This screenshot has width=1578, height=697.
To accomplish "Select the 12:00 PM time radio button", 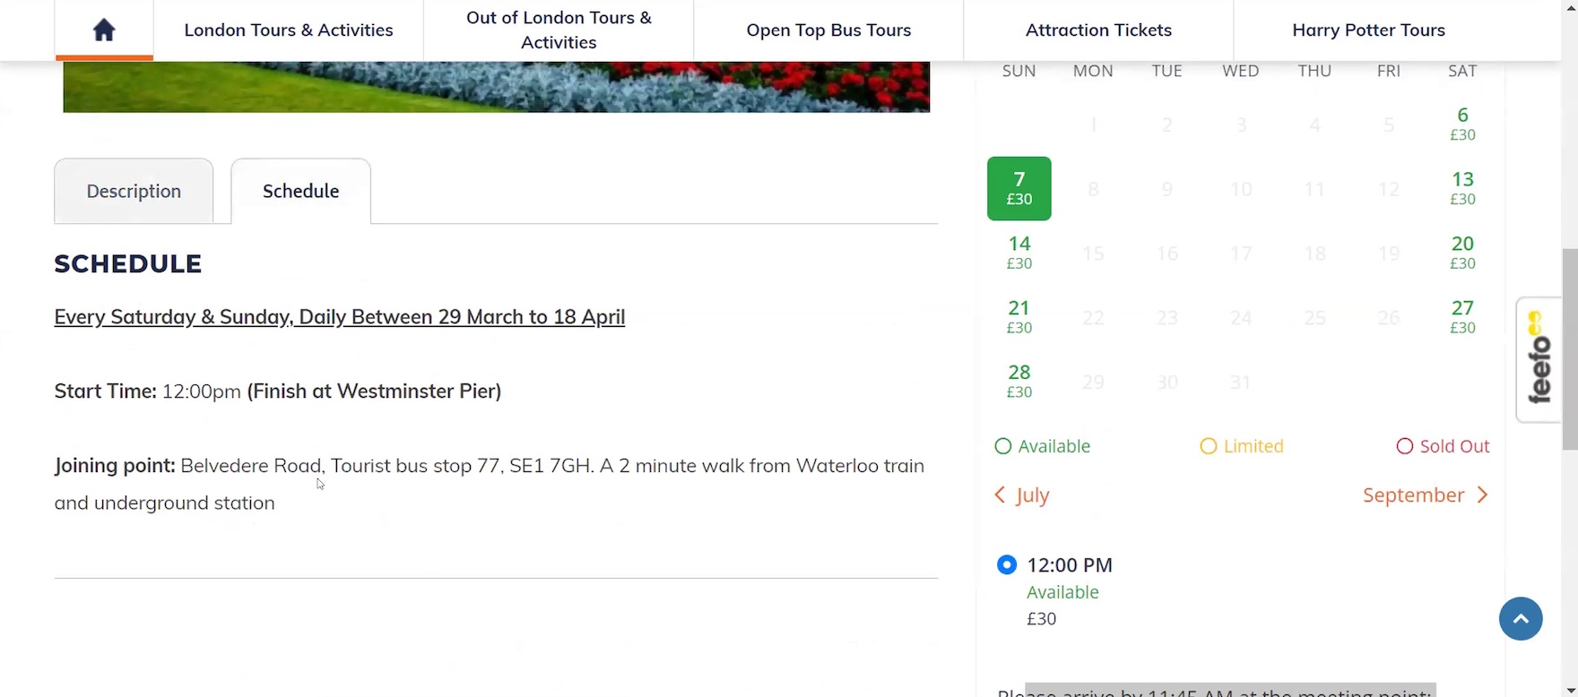I will 1007,565.
